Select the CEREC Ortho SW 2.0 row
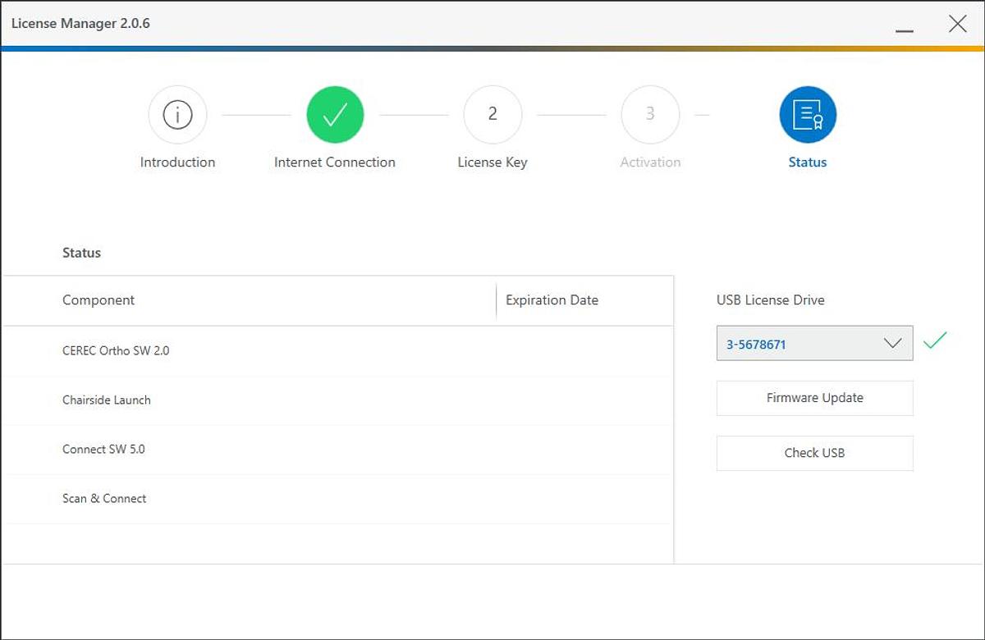 337,351
